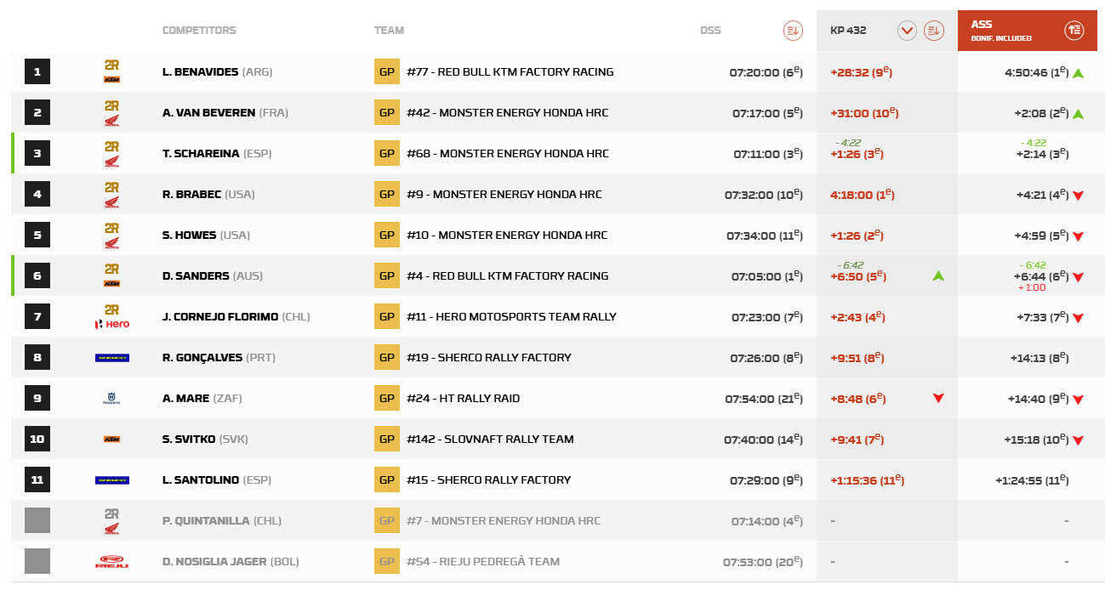Click red down arrow in A. Mare's KP column
The height and width of the screenshot is (590, 1105).
coord(937,398)
